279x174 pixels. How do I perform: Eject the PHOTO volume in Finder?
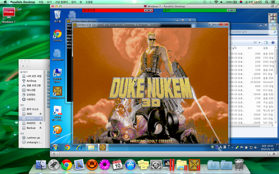coord(40,123)
